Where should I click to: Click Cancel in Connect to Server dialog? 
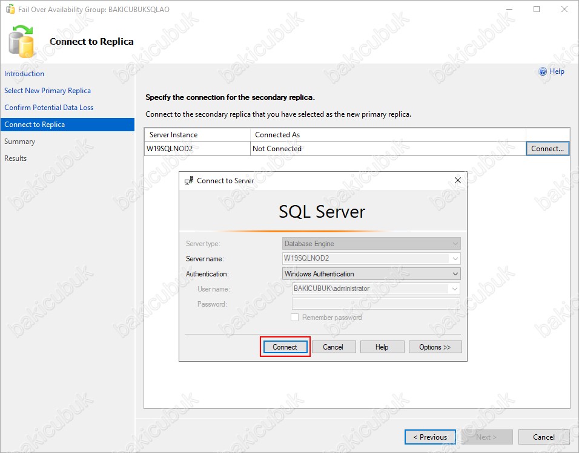(x=334, y=347)
